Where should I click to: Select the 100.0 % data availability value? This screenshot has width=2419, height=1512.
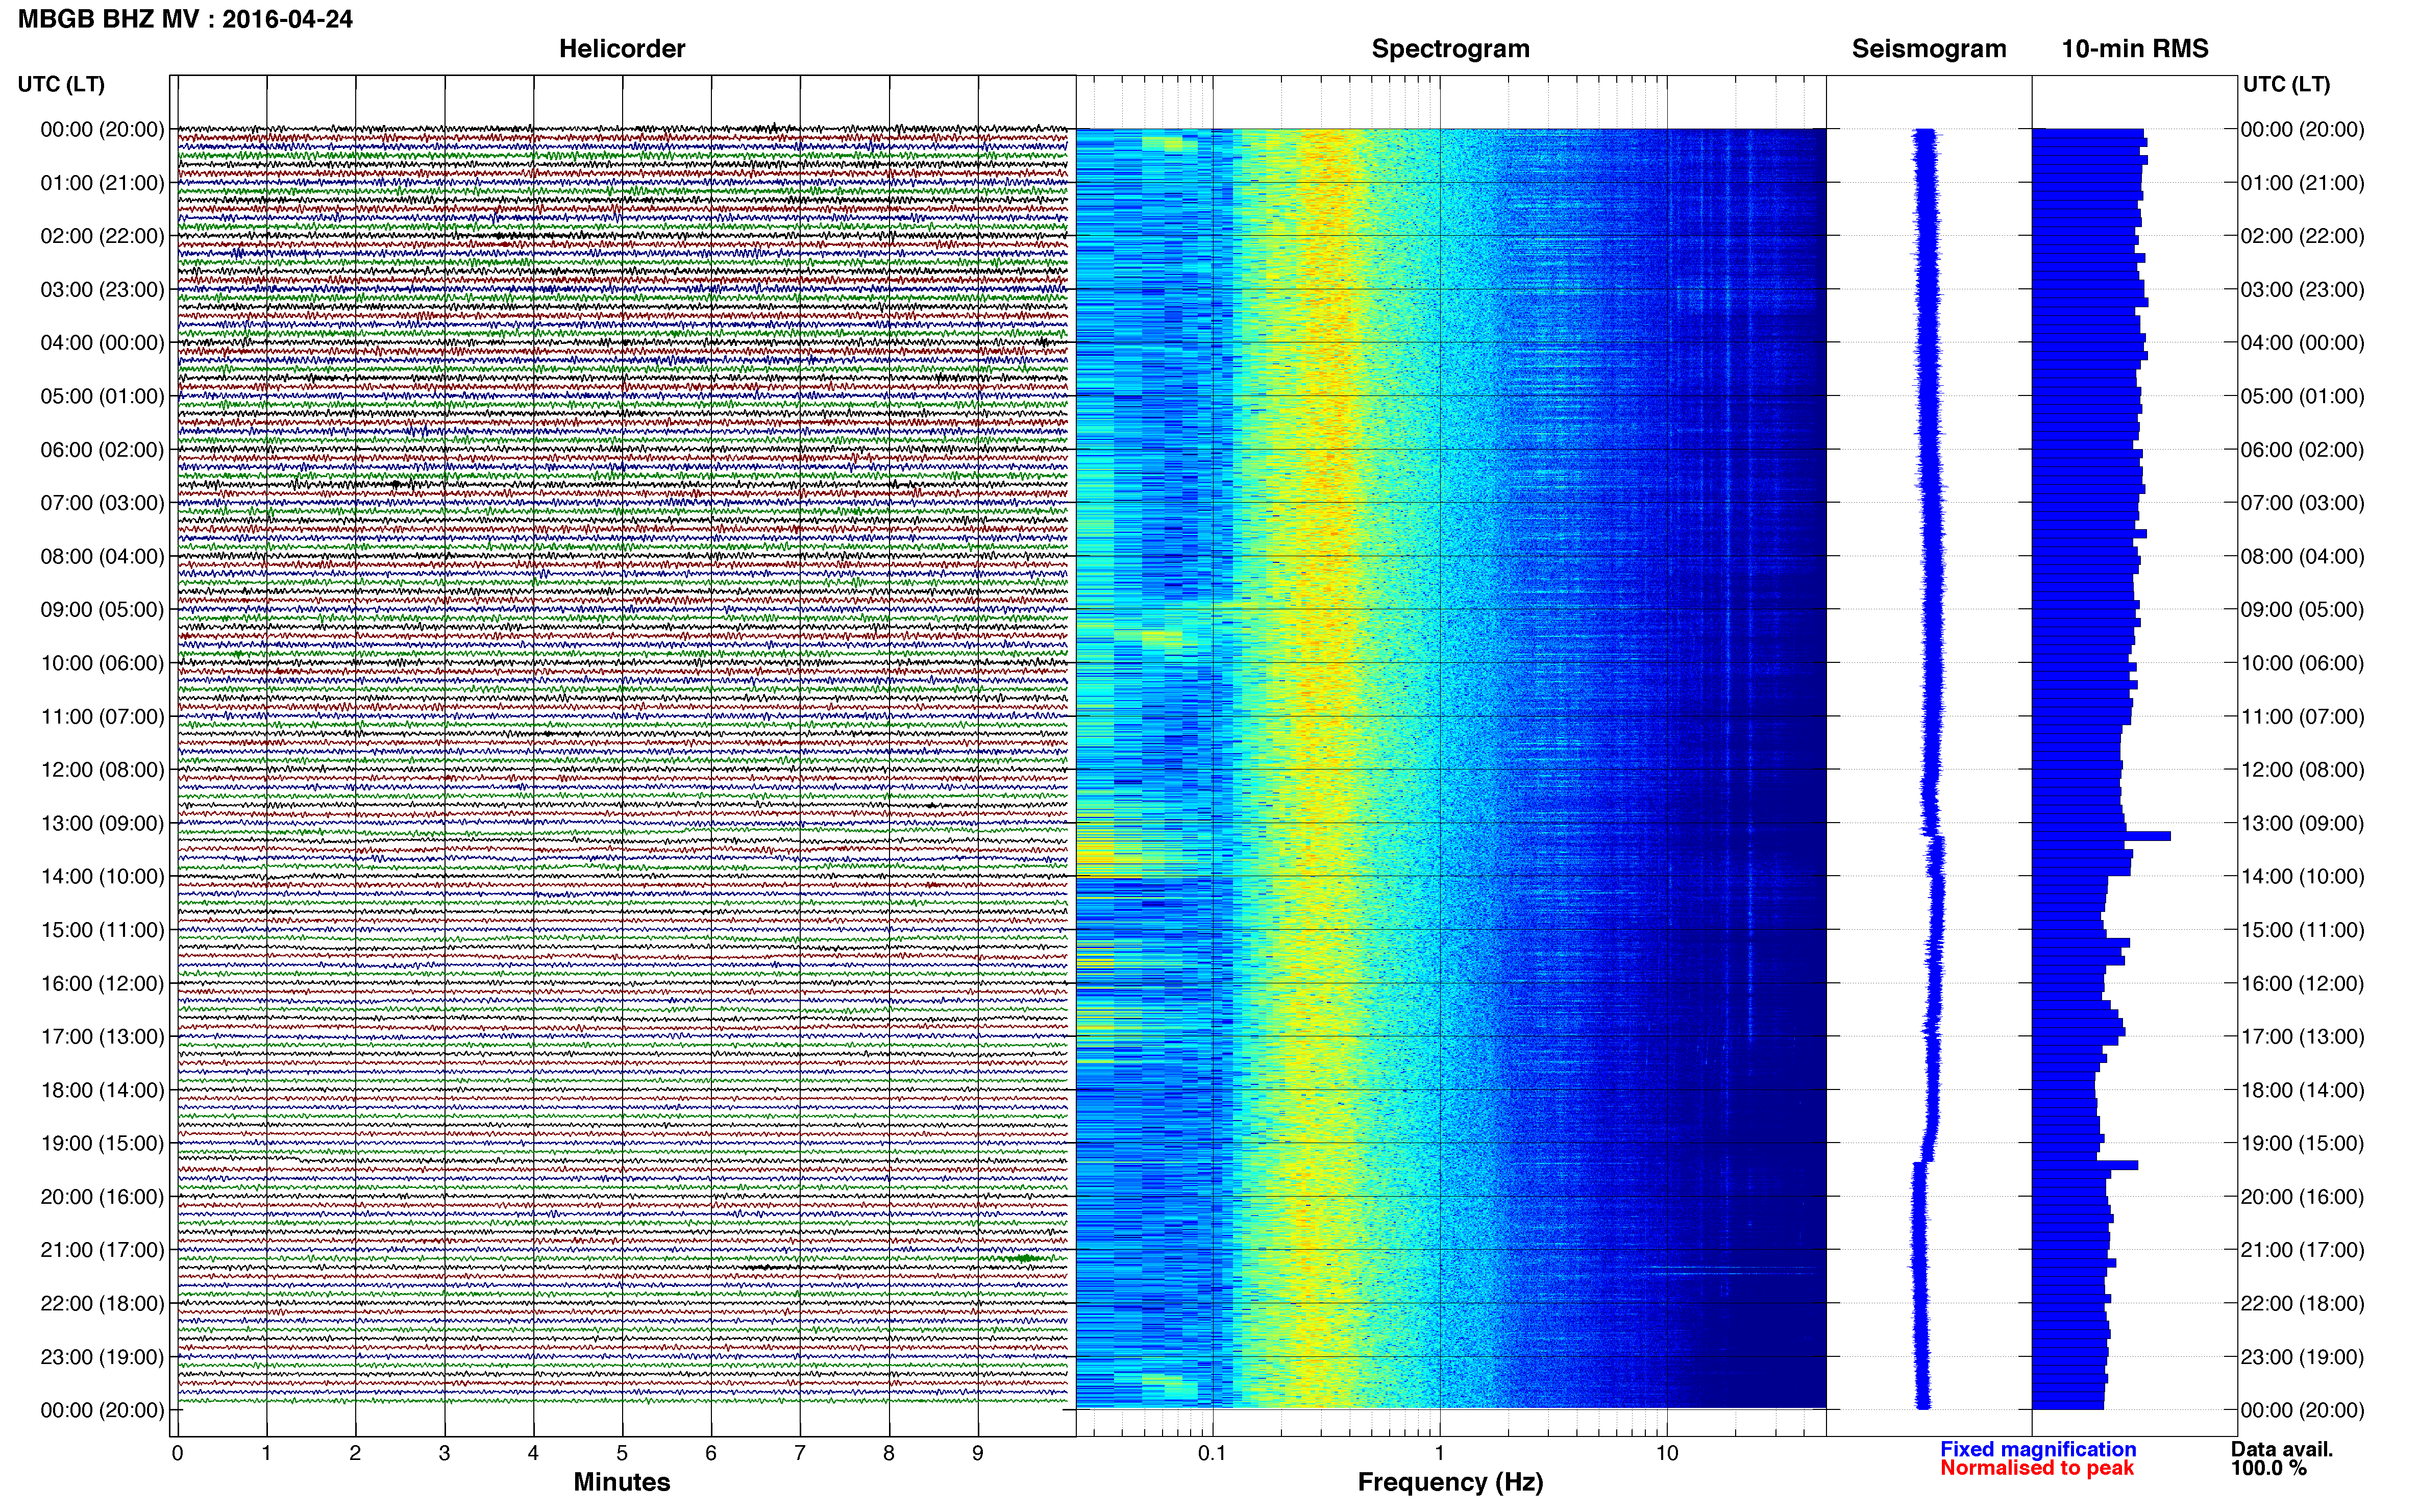2268,1468
